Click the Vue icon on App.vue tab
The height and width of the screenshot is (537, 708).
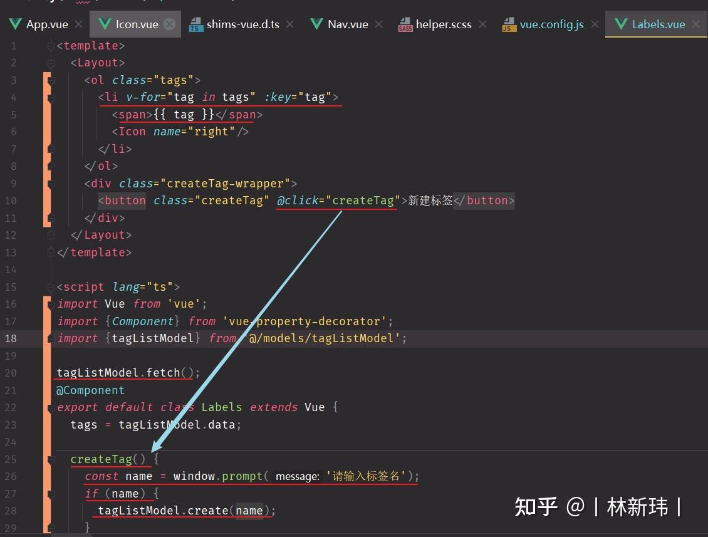[16, 24]
